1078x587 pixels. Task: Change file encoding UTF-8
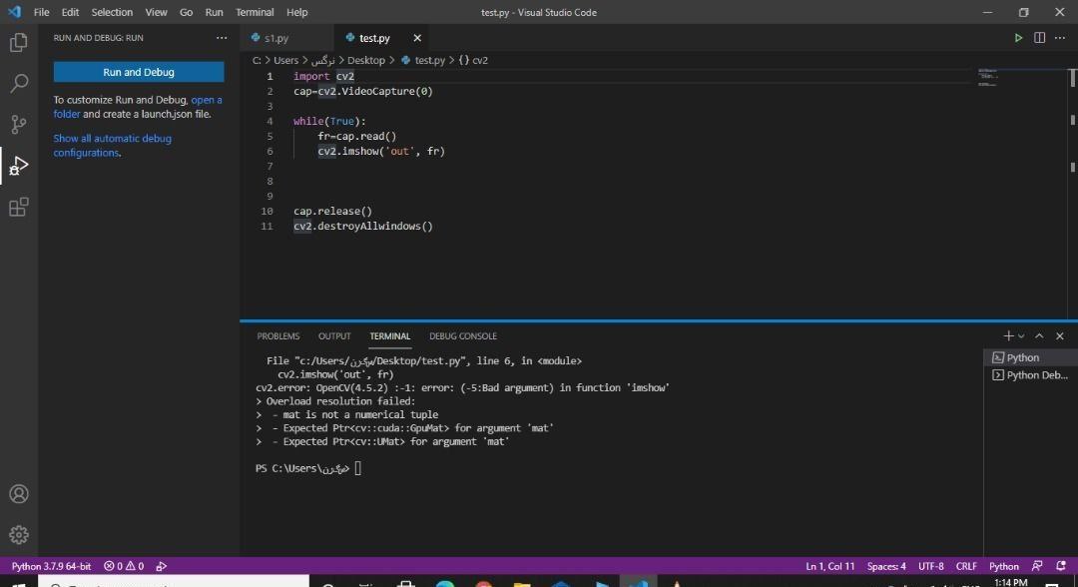pyautogui.click(x=931, y=566)
